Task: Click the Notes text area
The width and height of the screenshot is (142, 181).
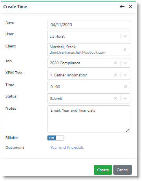Action: click(x=89, y=119)
